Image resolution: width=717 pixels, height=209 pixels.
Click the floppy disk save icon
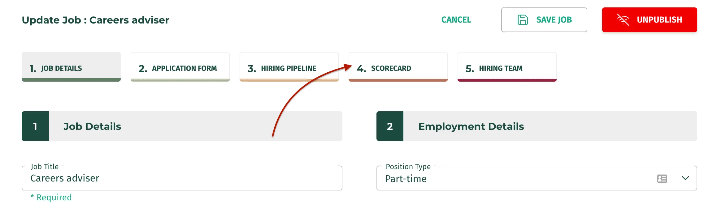[523, 20]
